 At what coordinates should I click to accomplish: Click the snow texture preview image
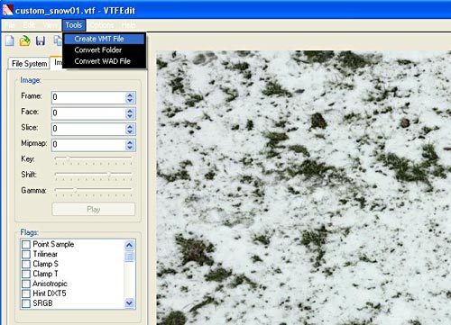(x=303, y=187)
